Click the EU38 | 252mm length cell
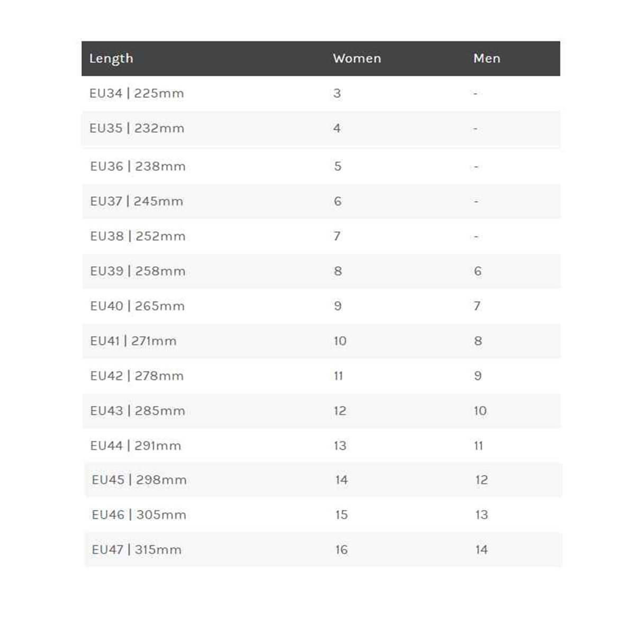This screenshot has width=635, height=635. [x=138, y=237]
